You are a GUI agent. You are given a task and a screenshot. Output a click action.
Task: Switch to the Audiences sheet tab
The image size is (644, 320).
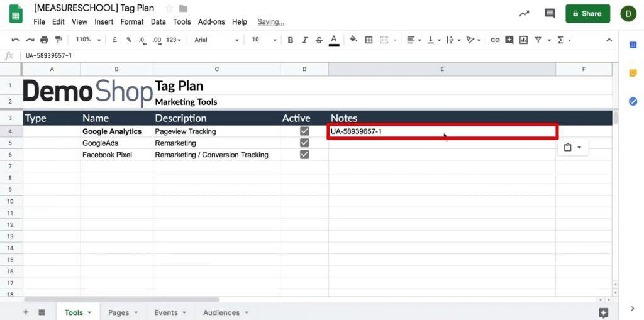click(x=226, y=312)
